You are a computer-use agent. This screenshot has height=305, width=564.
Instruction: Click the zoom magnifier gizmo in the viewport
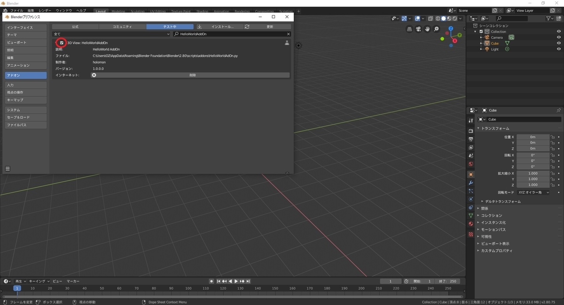[x=436, y=29]
